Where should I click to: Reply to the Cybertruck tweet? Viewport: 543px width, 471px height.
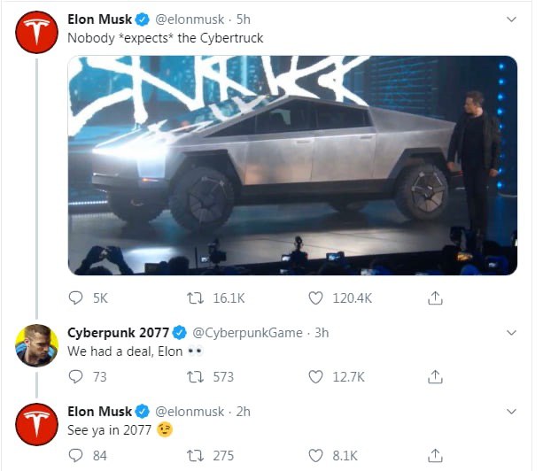pyautogui.click(x=76, y=298)
